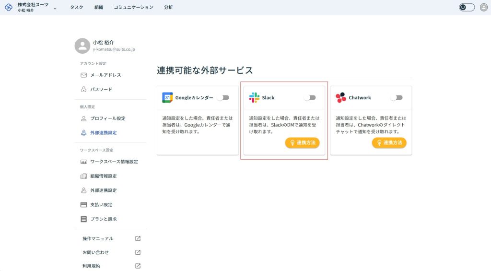Open the 組織 menu
This screenshot has width=491, height=271.
[x=99, y=7]
